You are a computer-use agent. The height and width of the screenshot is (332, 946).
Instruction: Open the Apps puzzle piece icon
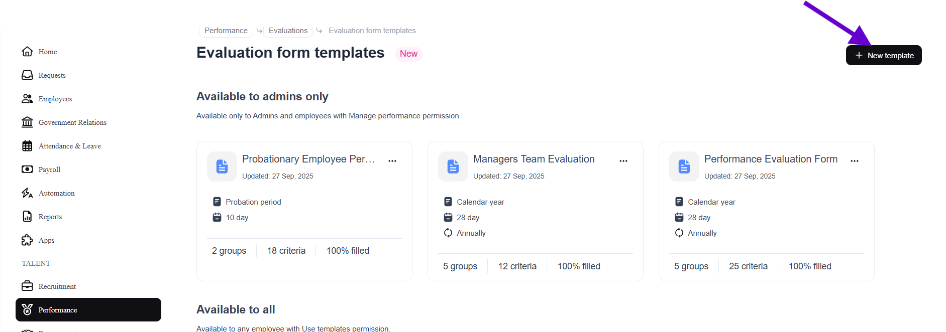(27, 240)
